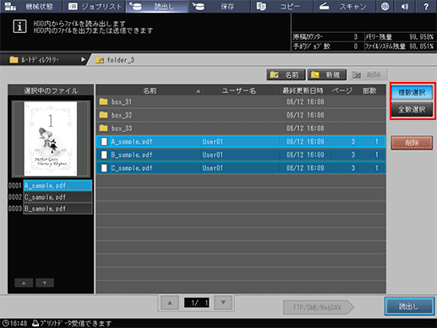Sort by 最終更新日時 last updated column
Viewport: 437px width, 328px height.
[303, 90]
